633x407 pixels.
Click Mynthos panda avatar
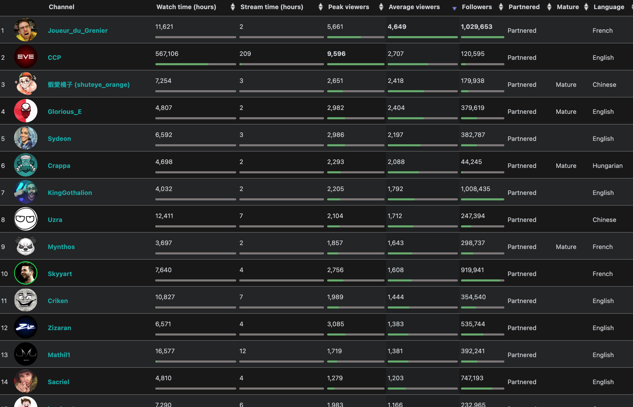click(x=26, y=246)
